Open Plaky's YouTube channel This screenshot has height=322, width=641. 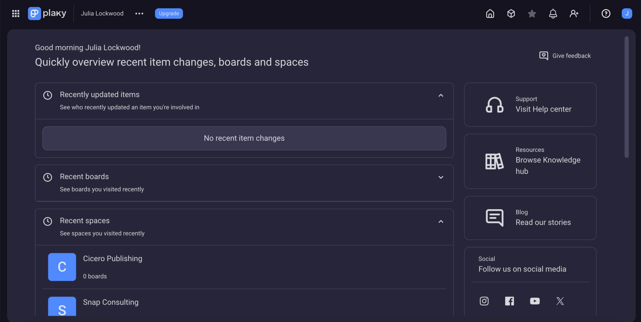pyautogui.click(x=535, y=301)
